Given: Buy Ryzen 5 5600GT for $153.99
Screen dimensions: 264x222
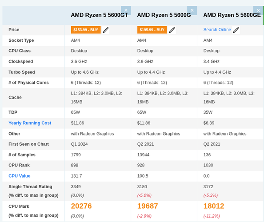Looking at the screenshot, I should coord(86,30).
